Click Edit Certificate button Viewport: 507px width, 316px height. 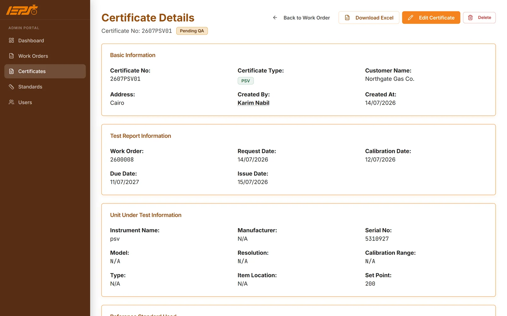tap(431, 18)
